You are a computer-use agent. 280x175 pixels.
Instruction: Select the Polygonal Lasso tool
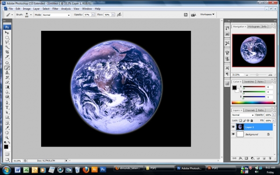click(x=7, y=42)
